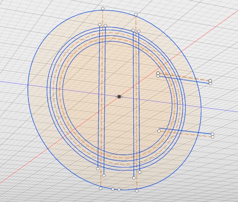
Task: Select left endpoint of lower dashed horizontal line
Action: (x=159, y=131)
